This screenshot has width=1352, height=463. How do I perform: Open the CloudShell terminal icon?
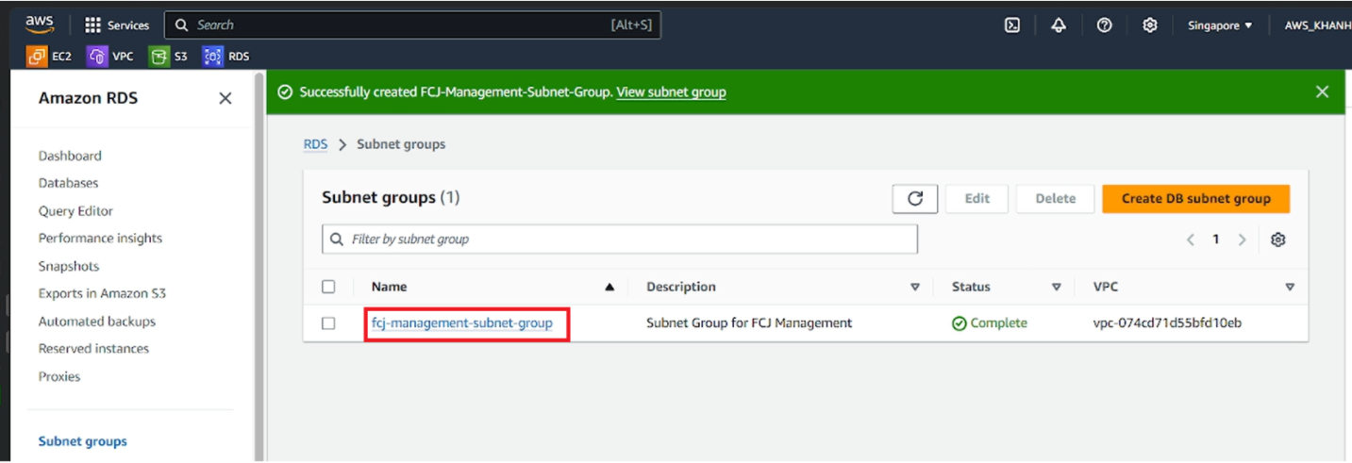pyautogui.click(x=1012, y=25)
